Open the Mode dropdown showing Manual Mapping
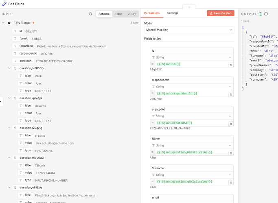This screenshot has height=203, width=278. click(x=189, y=30)
